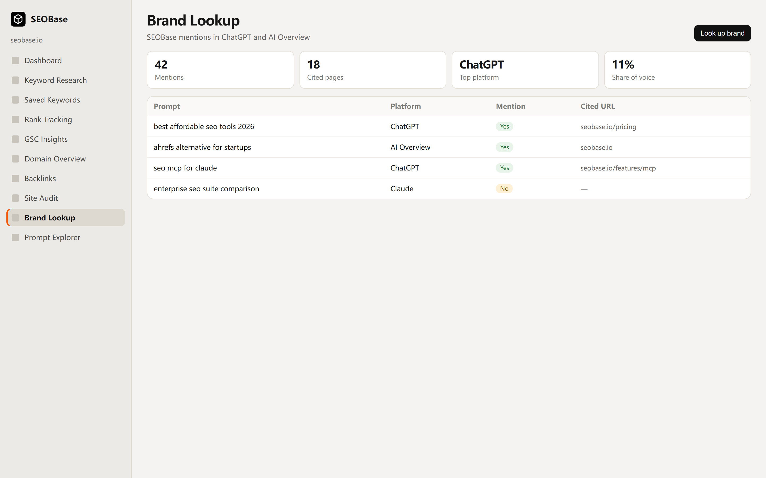Click the Mention column header

[x=510, y=106]
